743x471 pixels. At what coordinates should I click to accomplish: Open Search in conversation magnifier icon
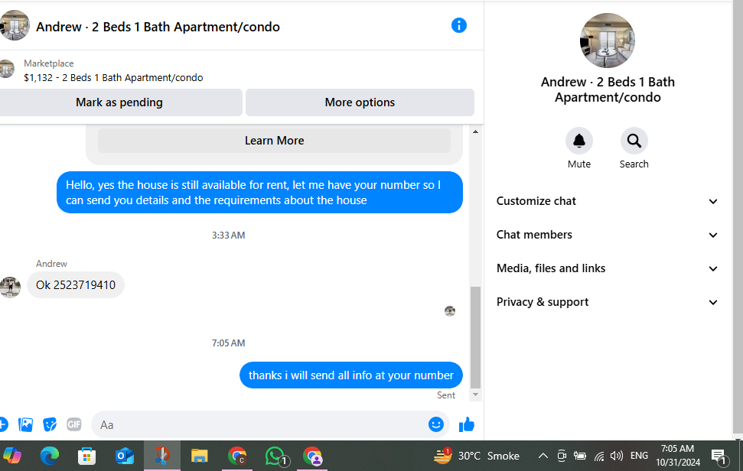tap(634, 141)
